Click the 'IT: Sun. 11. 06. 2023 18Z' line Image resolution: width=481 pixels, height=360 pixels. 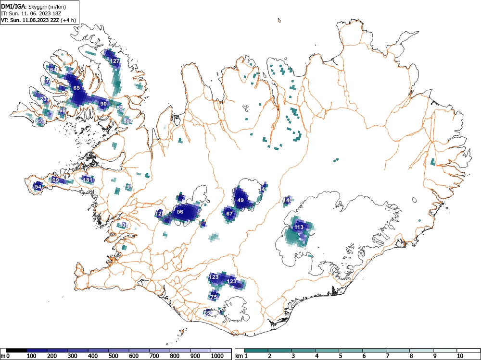31,13
